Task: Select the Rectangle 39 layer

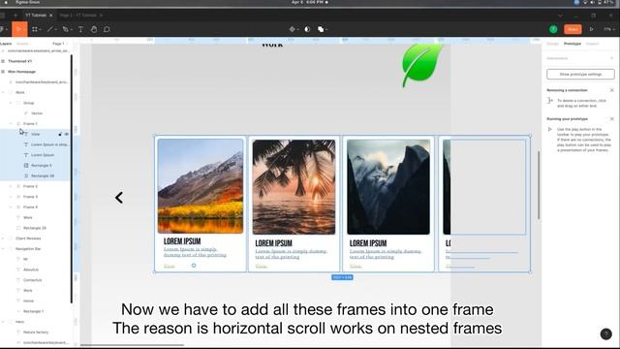Action: (35, 228)
